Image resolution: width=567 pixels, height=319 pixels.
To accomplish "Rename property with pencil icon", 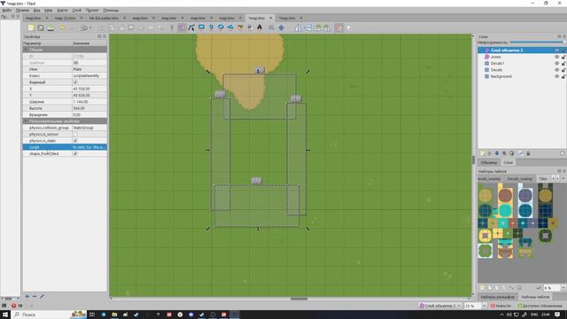I will click(42, 296).
